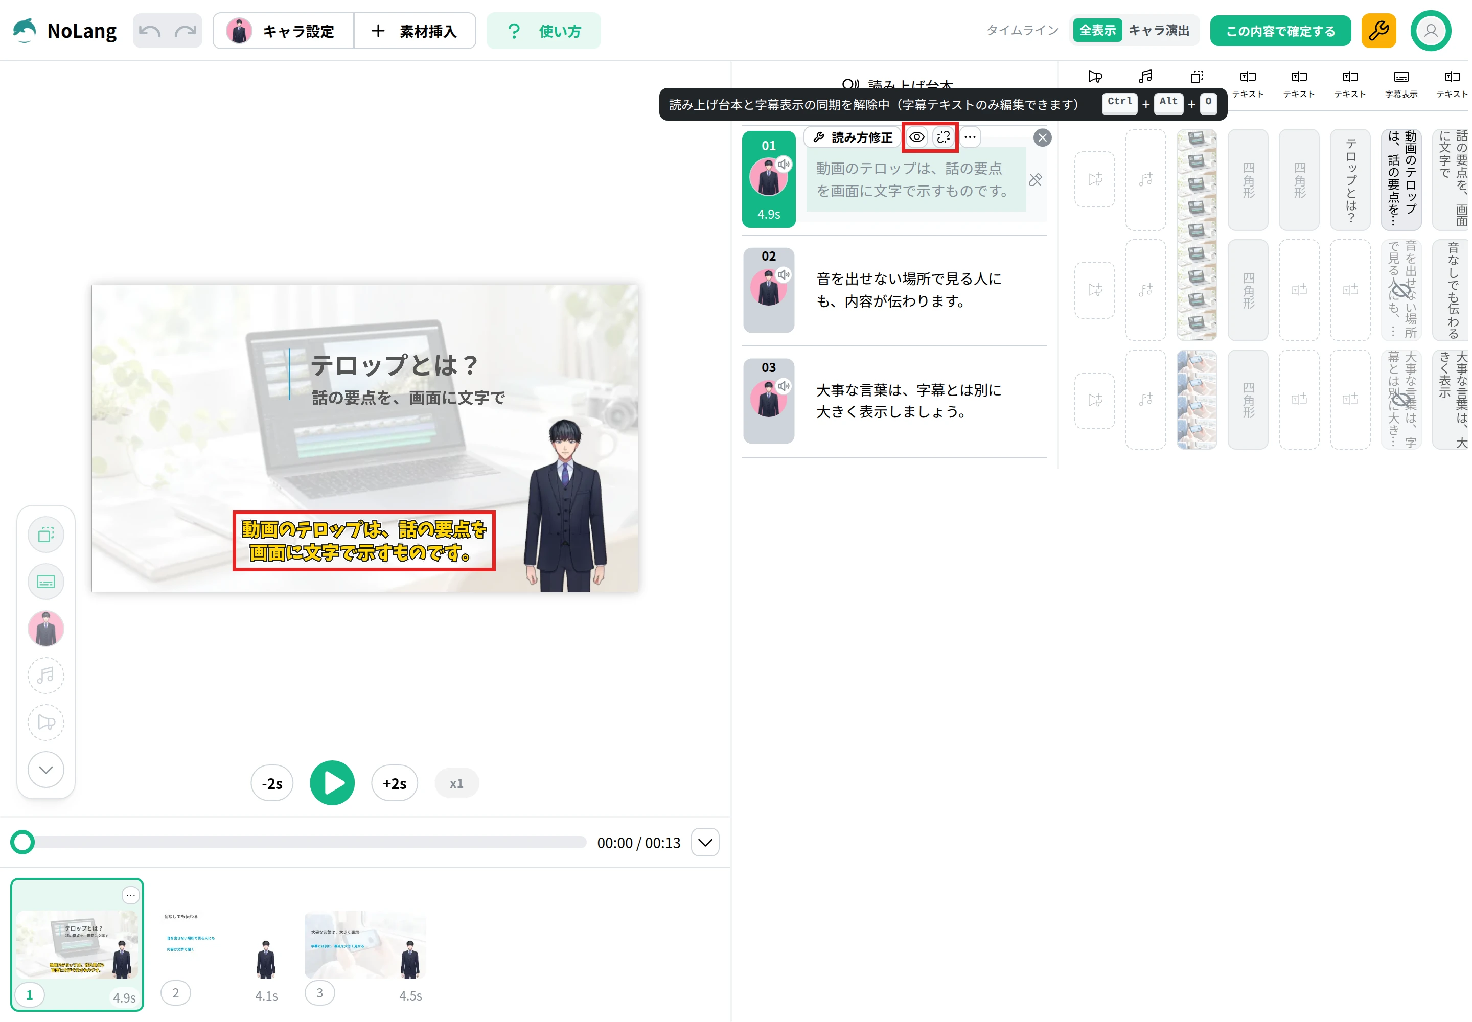Skip back with the -2s button

271,783
